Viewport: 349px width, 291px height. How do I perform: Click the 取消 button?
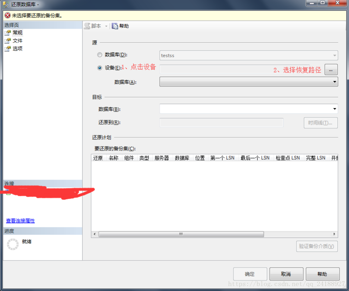(286, 274)
